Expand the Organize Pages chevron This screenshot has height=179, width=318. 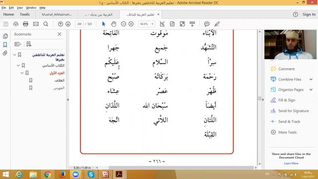click(x=311, y=89)
